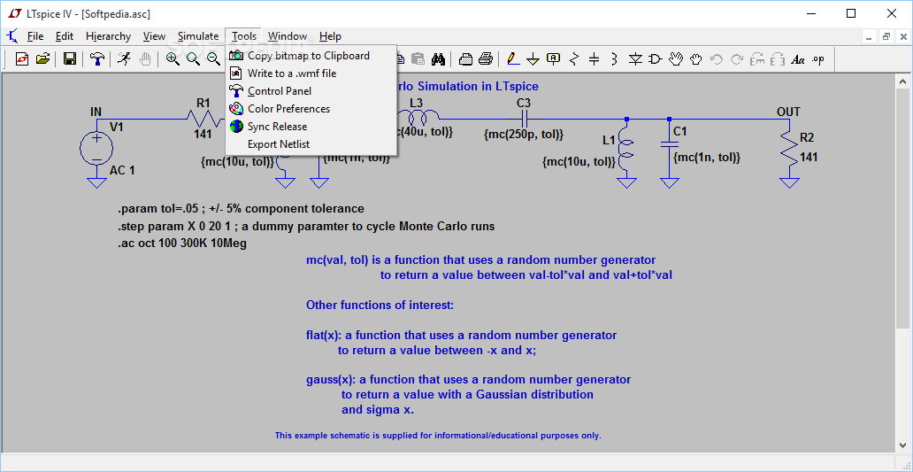
Task: Minimize the Softpedia.asc child window
Action: 870,36
